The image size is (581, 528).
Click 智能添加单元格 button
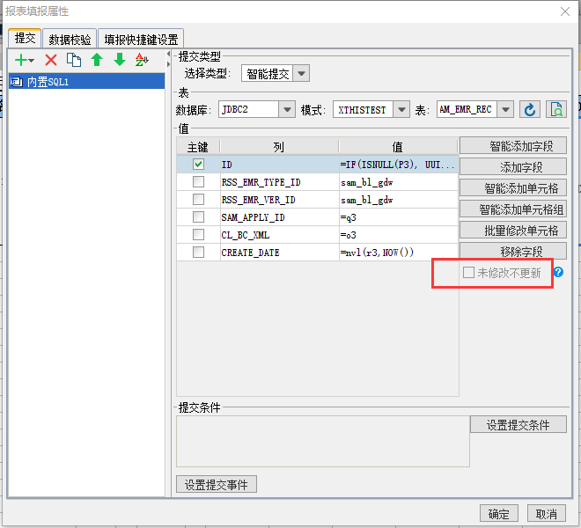point(513,187)
